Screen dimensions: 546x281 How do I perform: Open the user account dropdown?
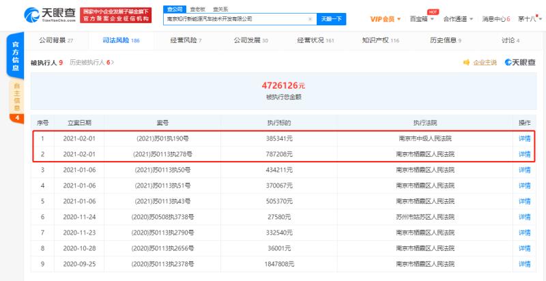[x=530, y=19]
